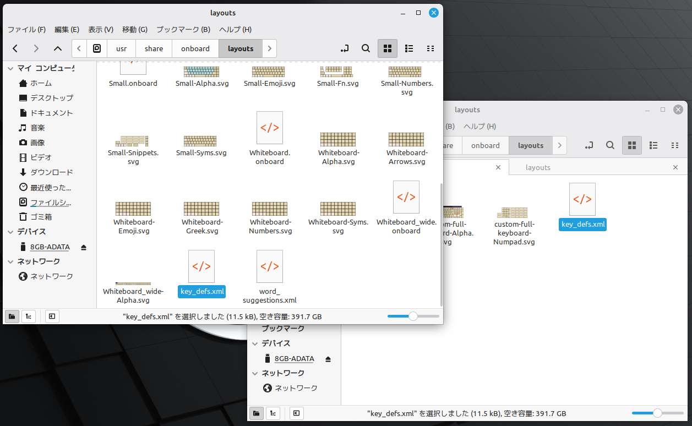This screenshot has width=692, height=426.
Task: Collapse the ネットワーク section in front sidebar
Action: (x=10, y=261)
